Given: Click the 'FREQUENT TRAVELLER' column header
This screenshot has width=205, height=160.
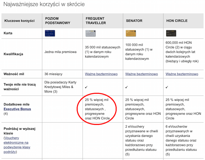Looking at the screenshot, I should pos(96,21).
